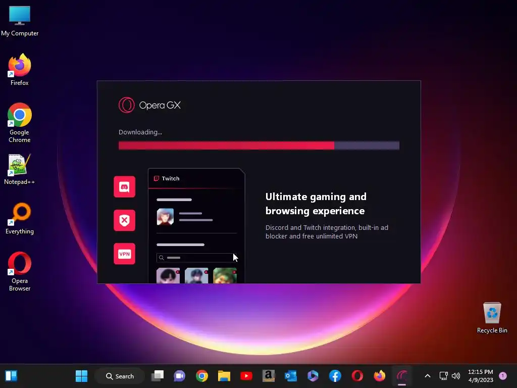
Task: Click the 'Downloading...' status label
Action: point(140,132)
